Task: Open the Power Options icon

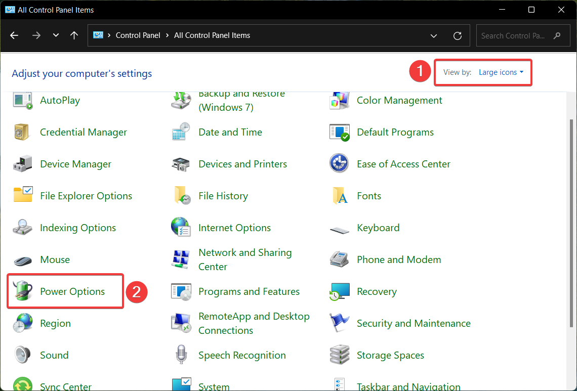Action: [x=23, y=292]
